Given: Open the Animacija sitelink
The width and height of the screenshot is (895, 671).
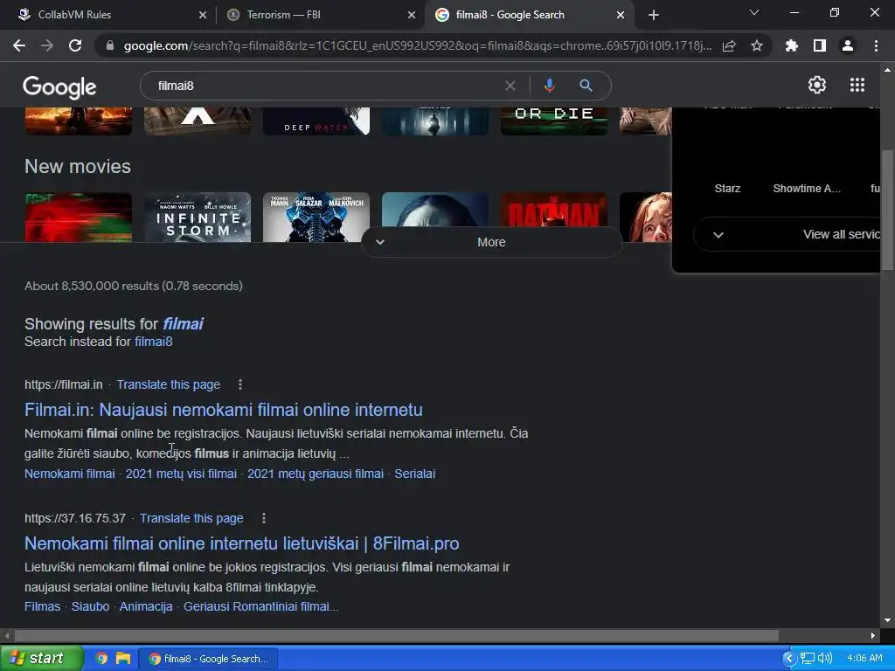Looking at the screenshot, I should [x=146, y=606].
